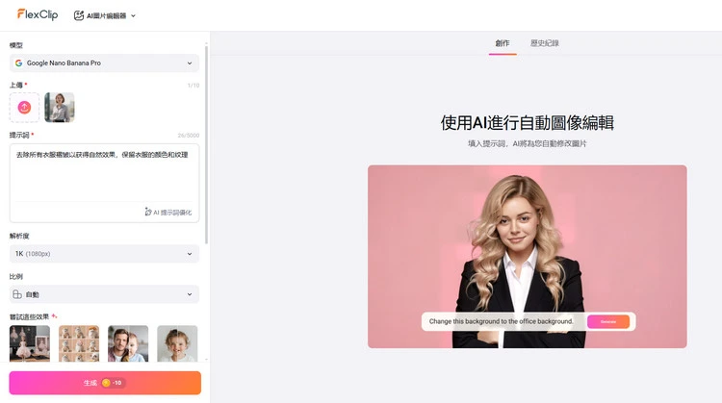Click the demo Generate button in preview
Viewport: 722px width, 403px height.
(608, 321)
